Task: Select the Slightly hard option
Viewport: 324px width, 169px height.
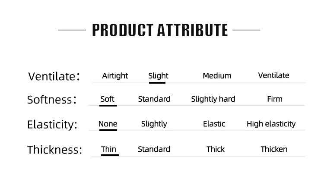Action: point(213,99)
